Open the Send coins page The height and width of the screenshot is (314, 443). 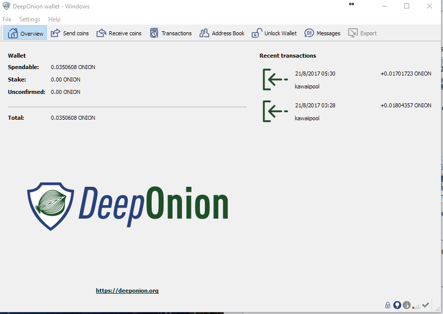pyautogui.click(x=70, y=33)
